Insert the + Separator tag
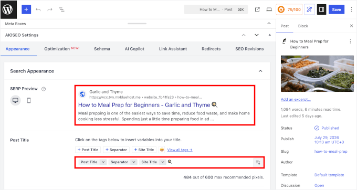The width and height of the screenshot is (357, 190). [116, 150]
